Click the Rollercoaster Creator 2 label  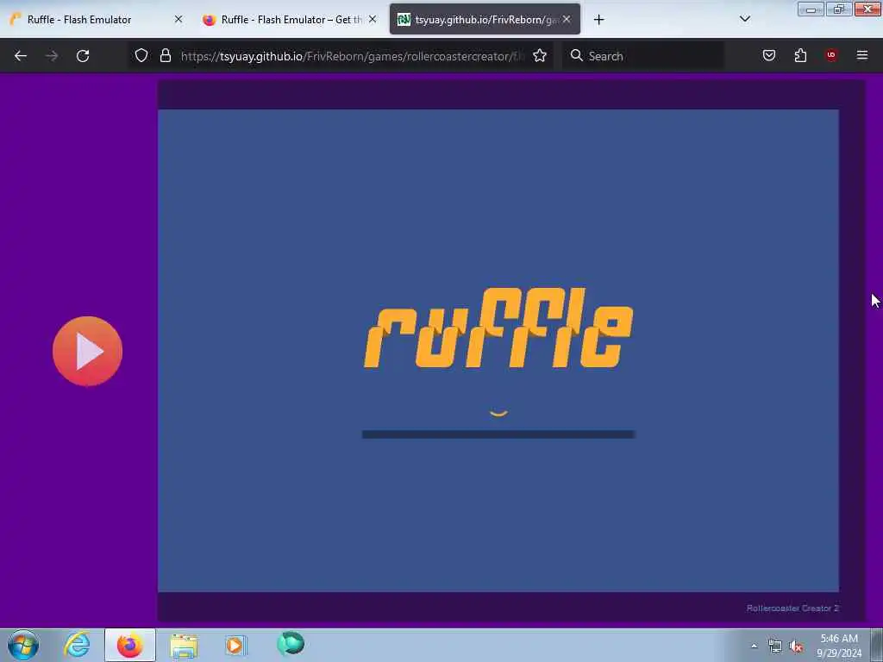pyautogui.click(x=792, y=608)
